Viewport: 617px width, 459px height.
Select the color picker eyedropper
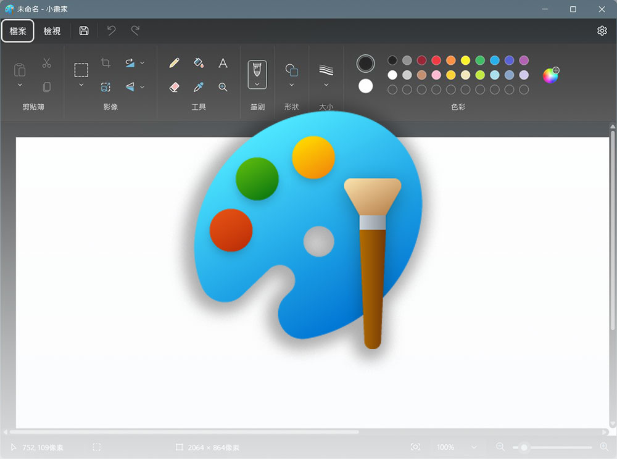(199, 87)
